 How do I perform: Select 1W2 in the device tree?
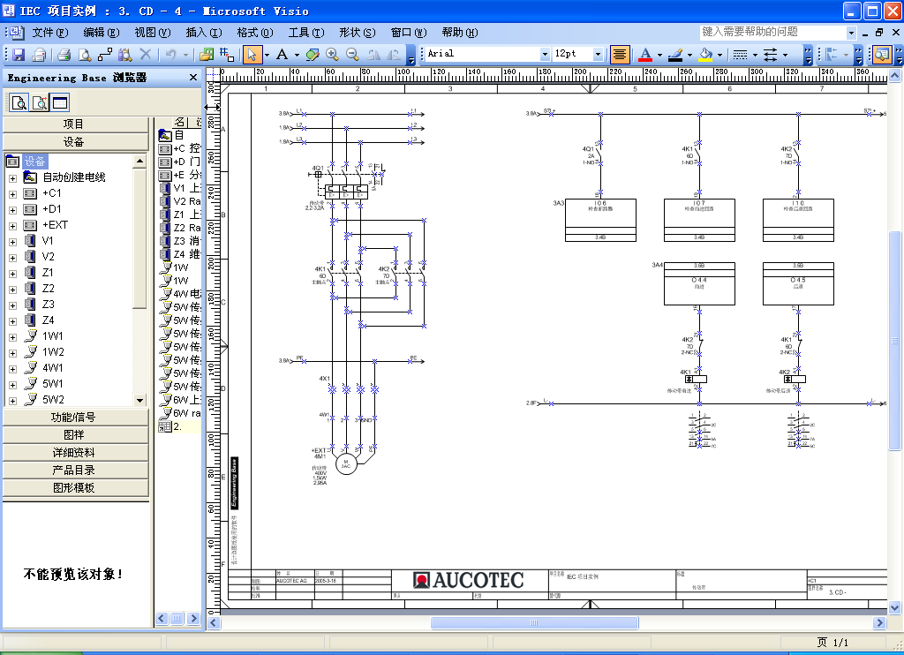(x=53, y=352)
